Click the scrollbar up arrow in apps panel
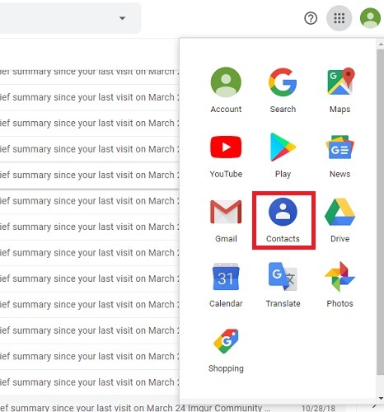 click(x=381, y=44)
